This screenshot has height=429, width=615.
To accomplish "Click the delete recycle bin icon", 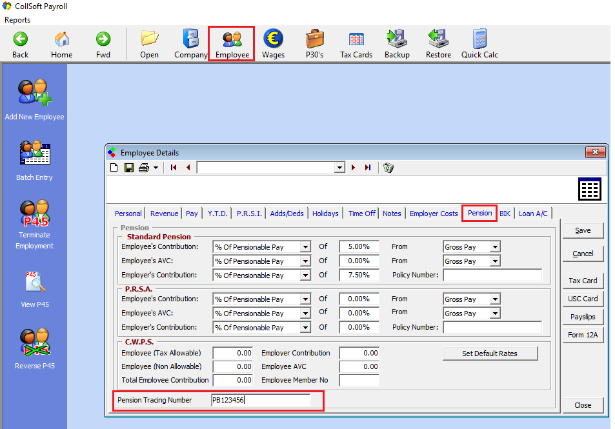I will point(388,168).
